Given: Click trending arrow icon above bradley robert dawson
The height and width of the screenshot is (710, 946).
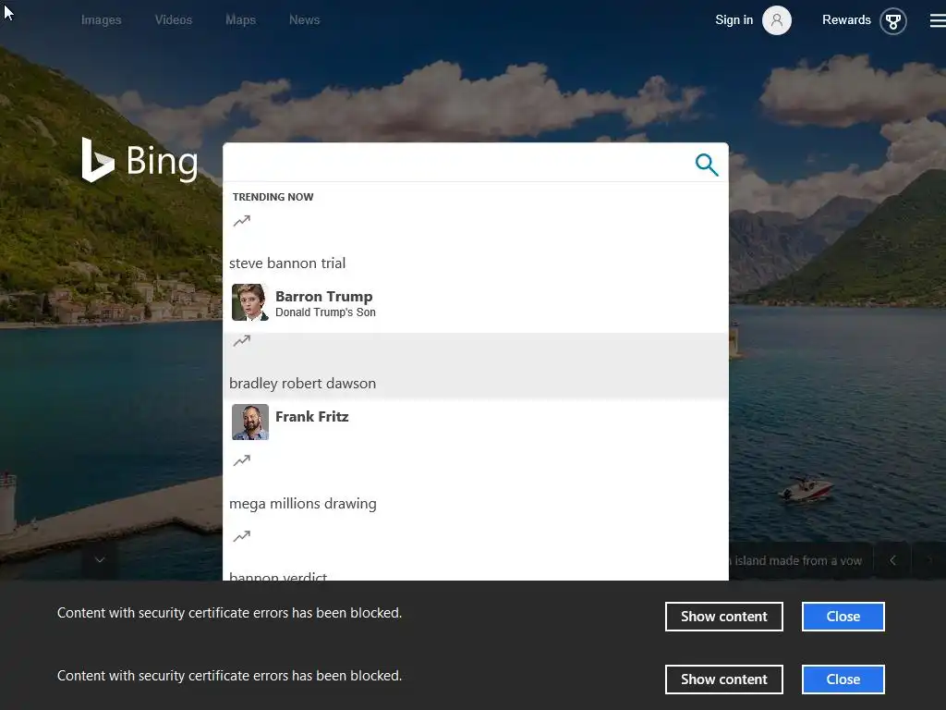Looking at the screenshot, I should 242,341.
